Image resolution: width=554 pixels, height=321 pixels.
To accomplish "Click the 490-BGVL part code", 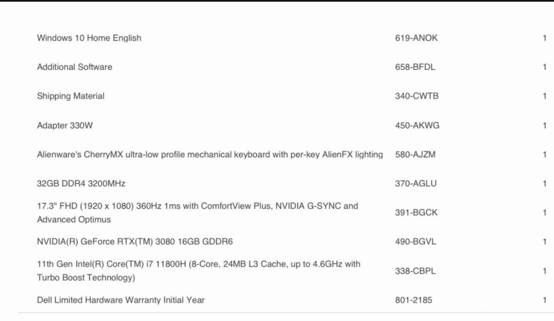I will (415, 242).
